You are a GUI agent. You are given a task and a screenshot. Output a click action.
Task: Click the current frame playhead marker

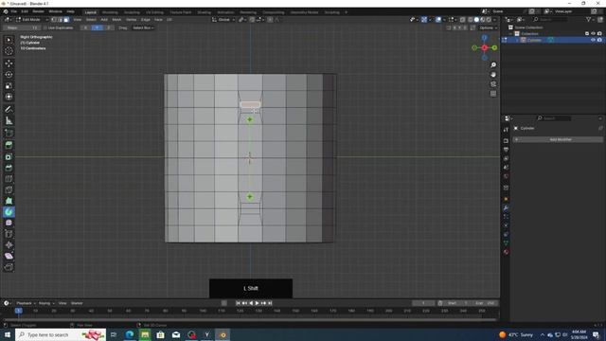click(x=18, y=311)
